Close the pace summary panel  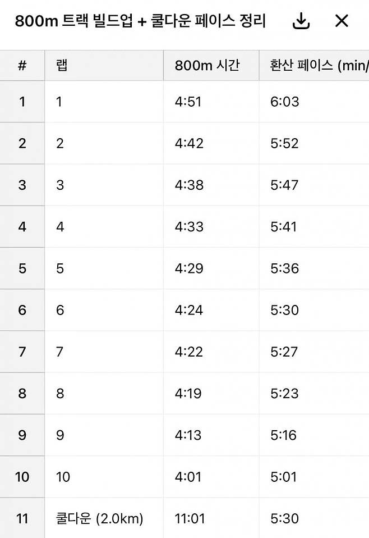[342, 21]
